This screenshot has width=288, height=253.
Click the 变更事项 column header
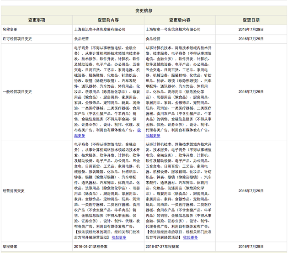pos(37,20)
